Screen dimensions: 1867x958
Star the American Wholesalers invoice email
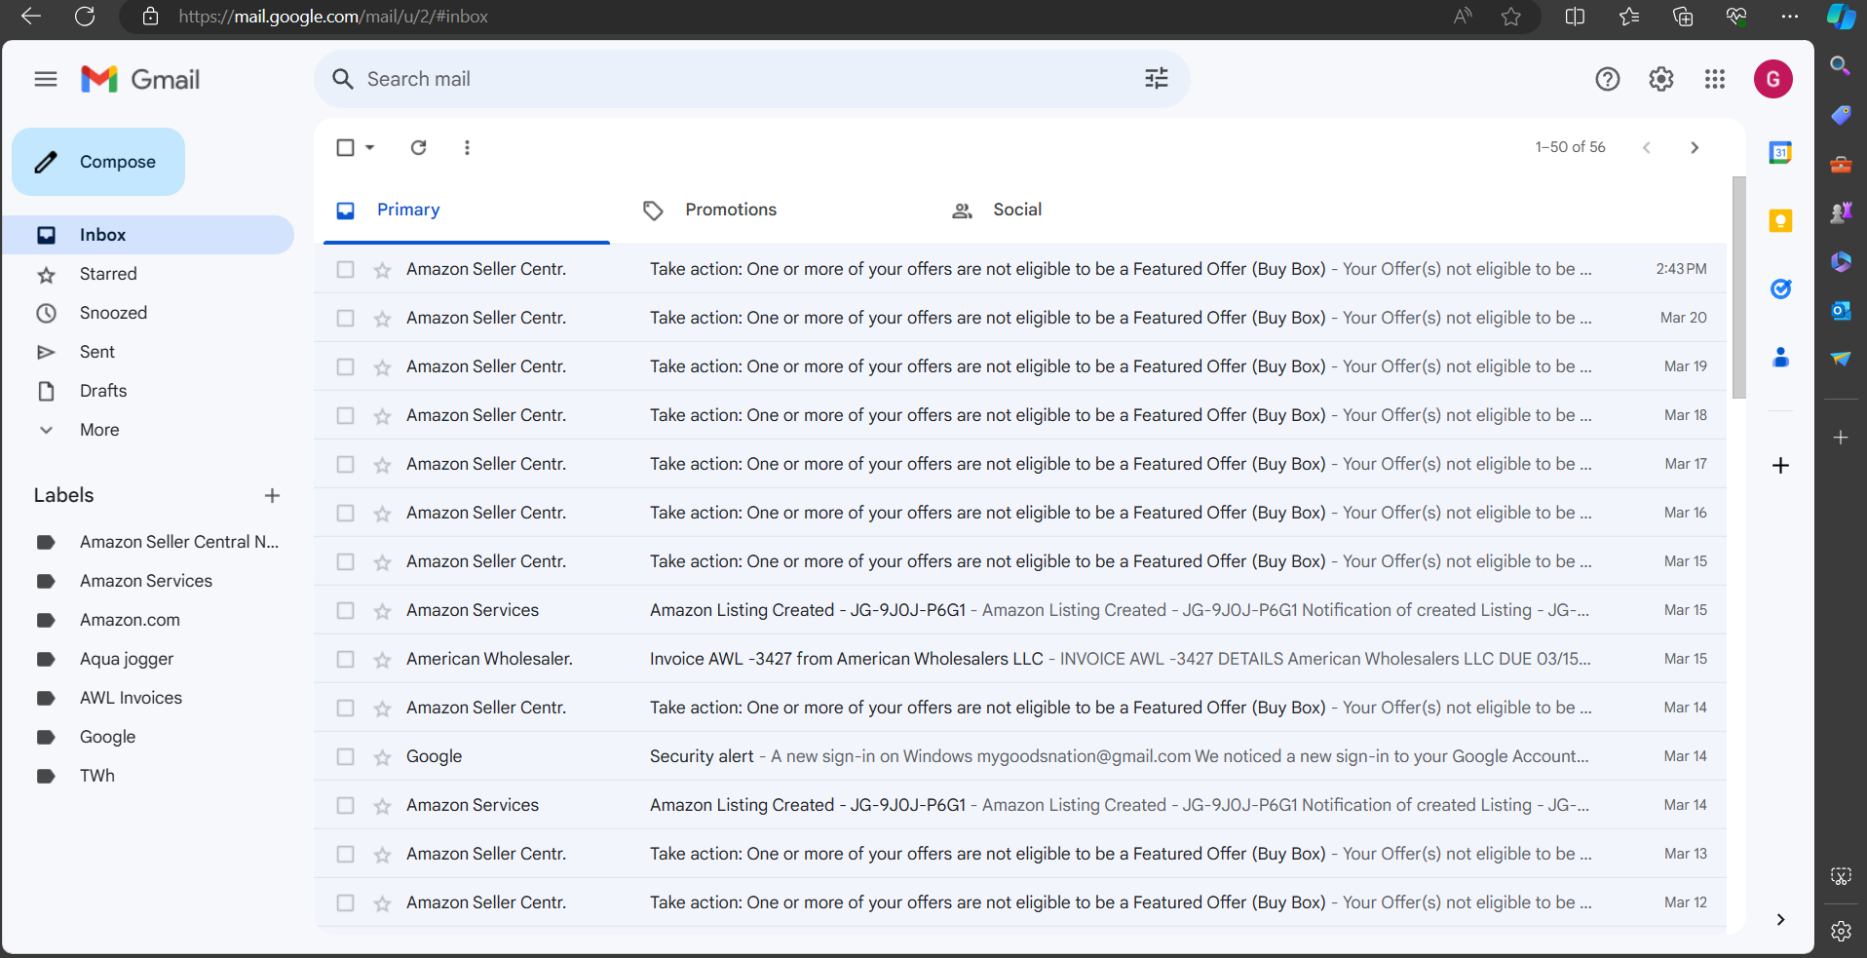(x=382, y=660)
